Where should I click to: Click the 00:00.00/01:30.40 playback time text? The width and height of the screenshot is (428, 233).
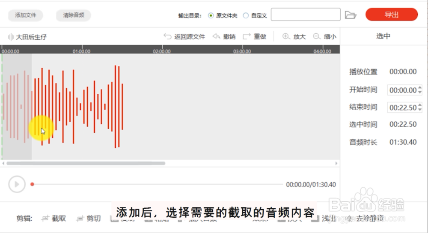(311, 184)
